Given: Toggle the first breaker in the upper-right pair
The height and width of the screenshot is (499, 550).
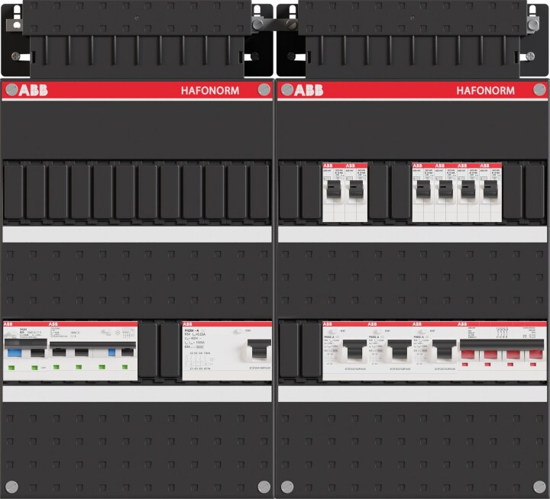Looking at the screenshot, I should (x=333, y=190).
